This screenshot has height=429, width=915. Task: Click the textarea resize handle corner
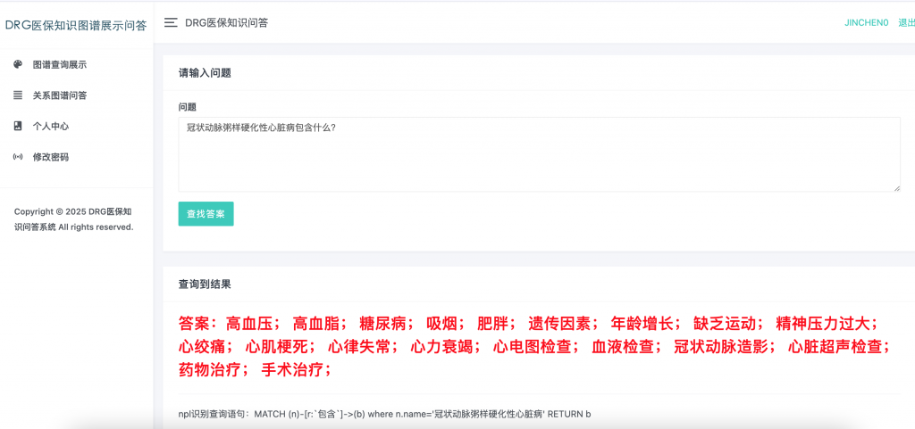(896, 187)
